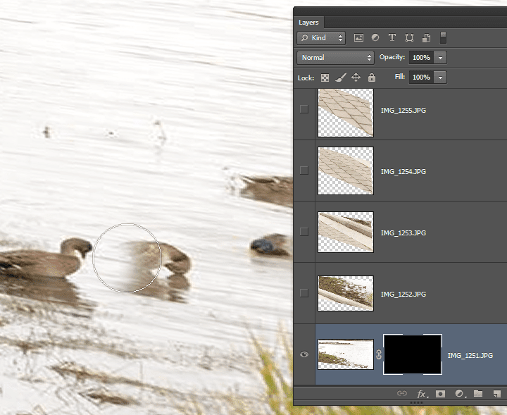Filter layers by pixel layer icon
This screenshot has height=415, width=507.
click(358, 38)
